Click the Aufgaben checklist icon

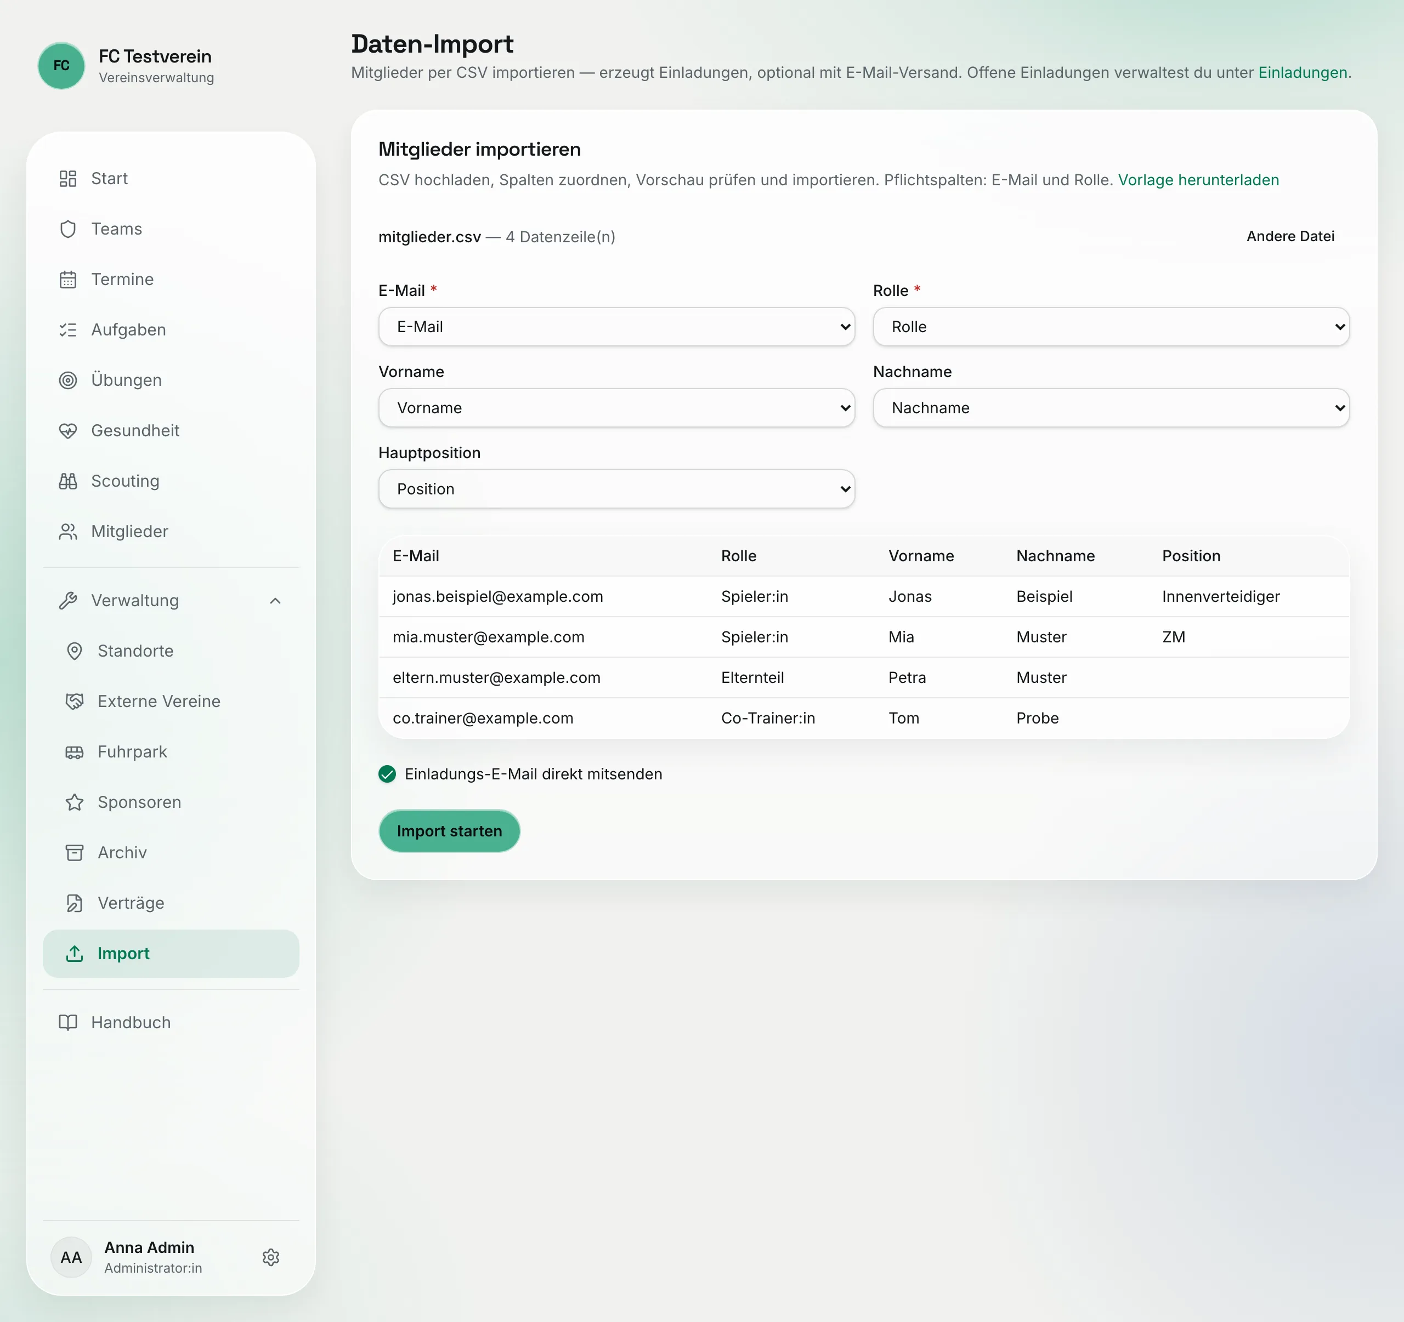pyautogui.click(x=68, y=329)
